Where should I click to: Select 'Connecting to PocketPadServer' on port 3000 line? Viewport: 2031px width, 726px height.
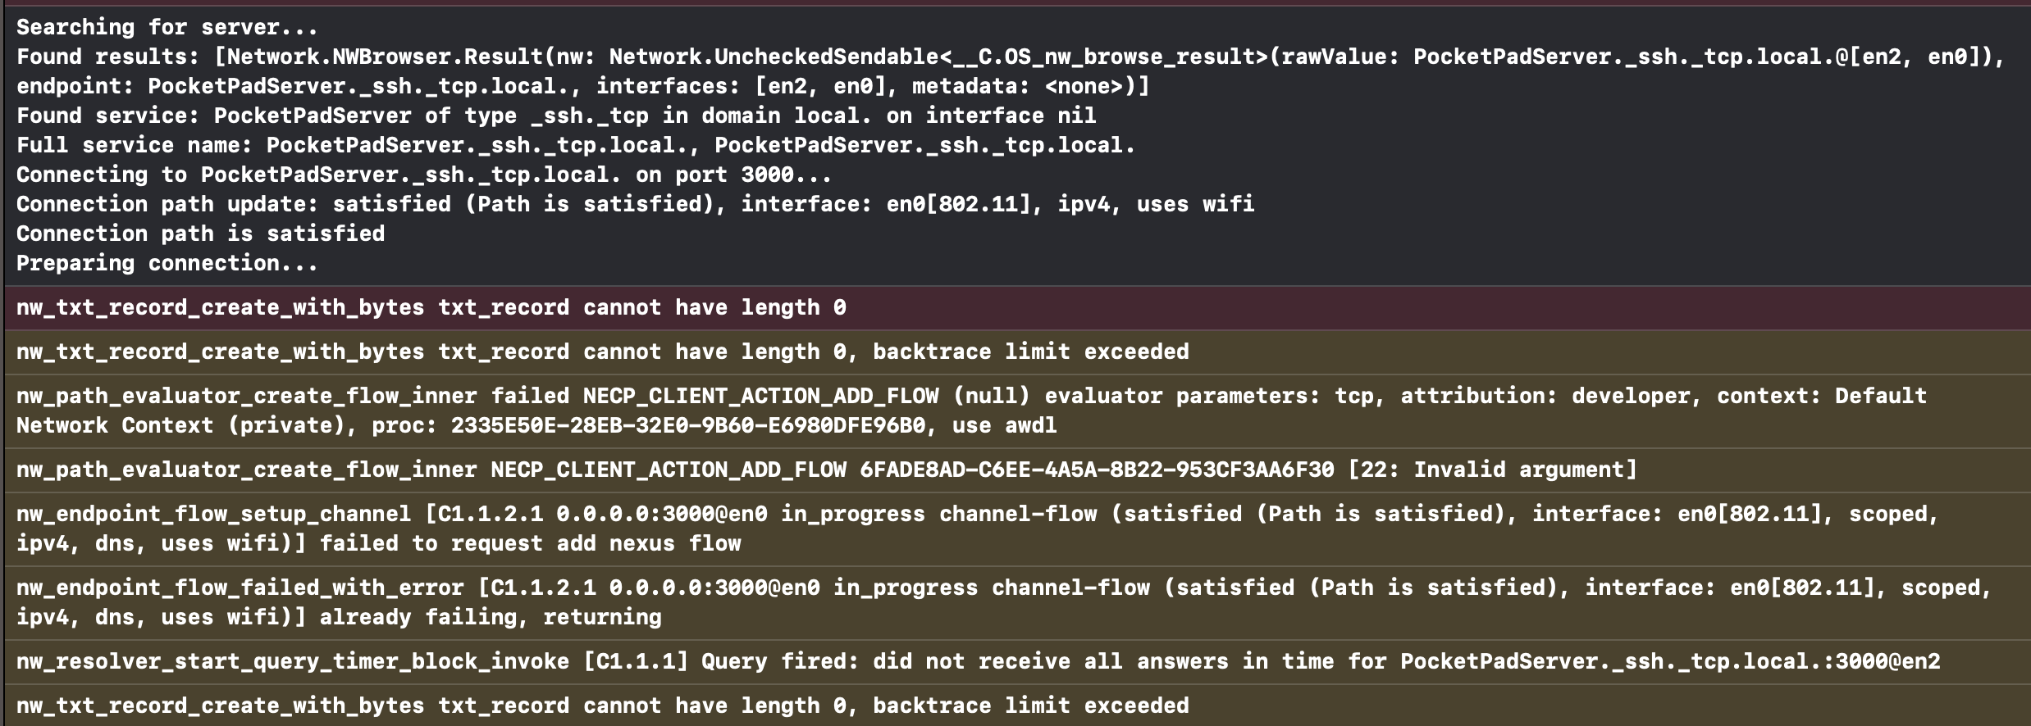424,175
